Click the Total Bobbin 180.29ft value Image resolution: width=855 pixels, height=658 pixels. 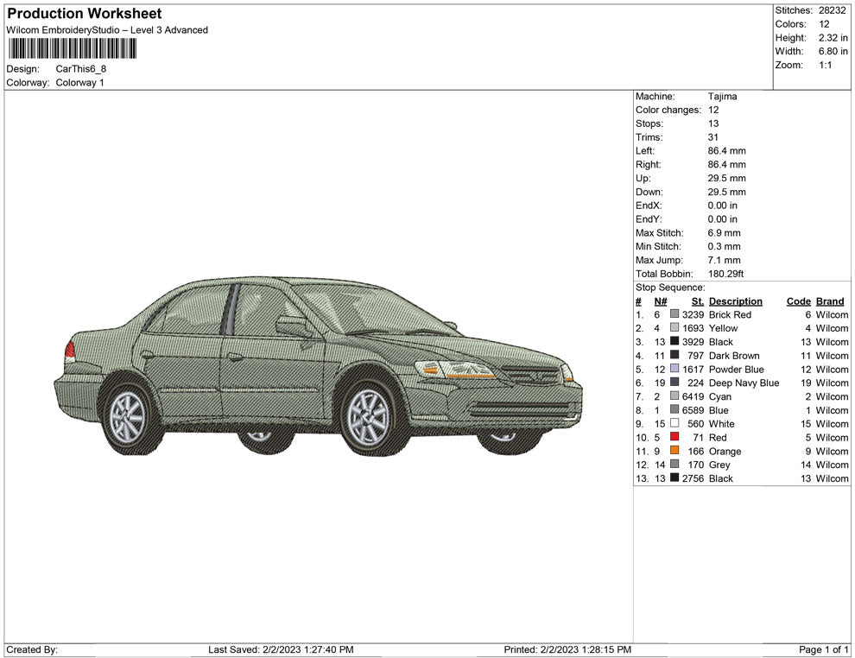[725, 274]
